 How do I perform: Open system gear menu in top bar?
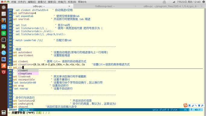point(204,2)
